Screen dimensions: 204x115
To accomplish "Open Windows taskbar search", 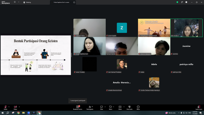I will click(8, 113).
